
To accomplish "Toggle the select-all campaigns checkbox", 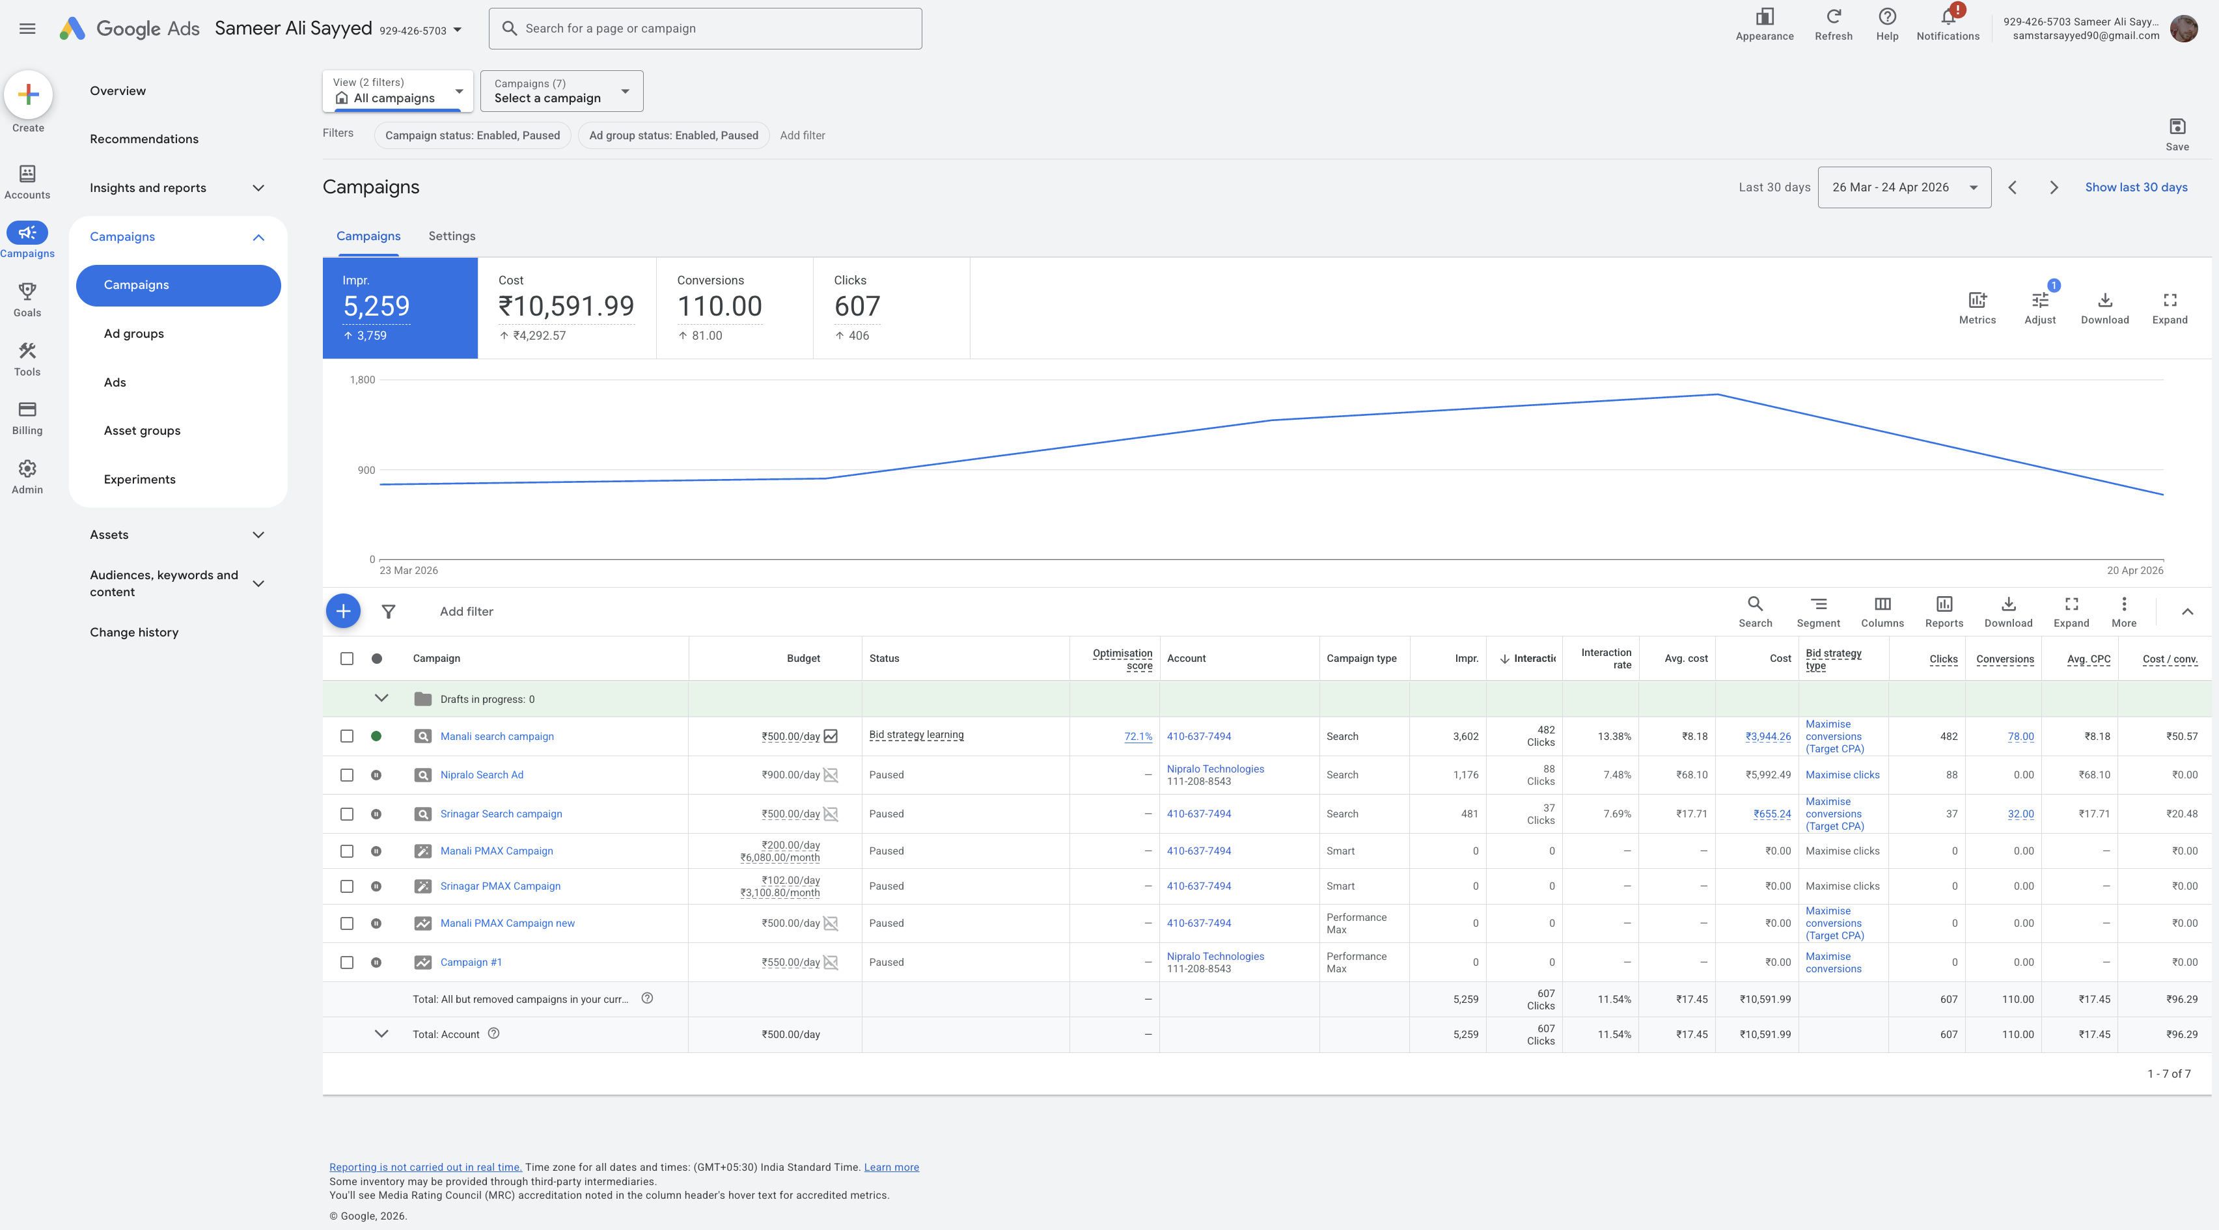I will click(346, 658).
